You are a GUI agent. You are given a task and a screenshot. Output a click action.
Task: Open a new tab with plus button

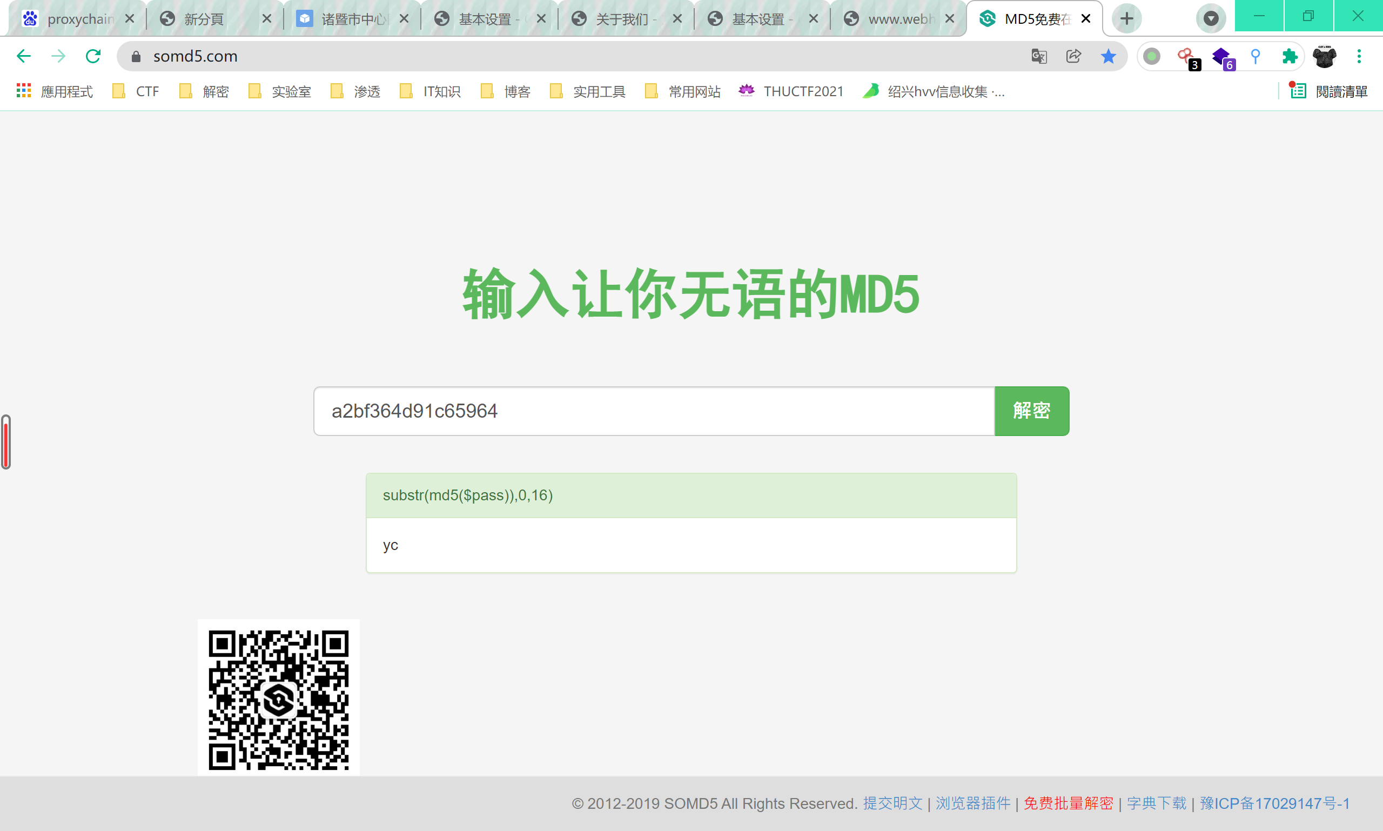coord(1126,18)
